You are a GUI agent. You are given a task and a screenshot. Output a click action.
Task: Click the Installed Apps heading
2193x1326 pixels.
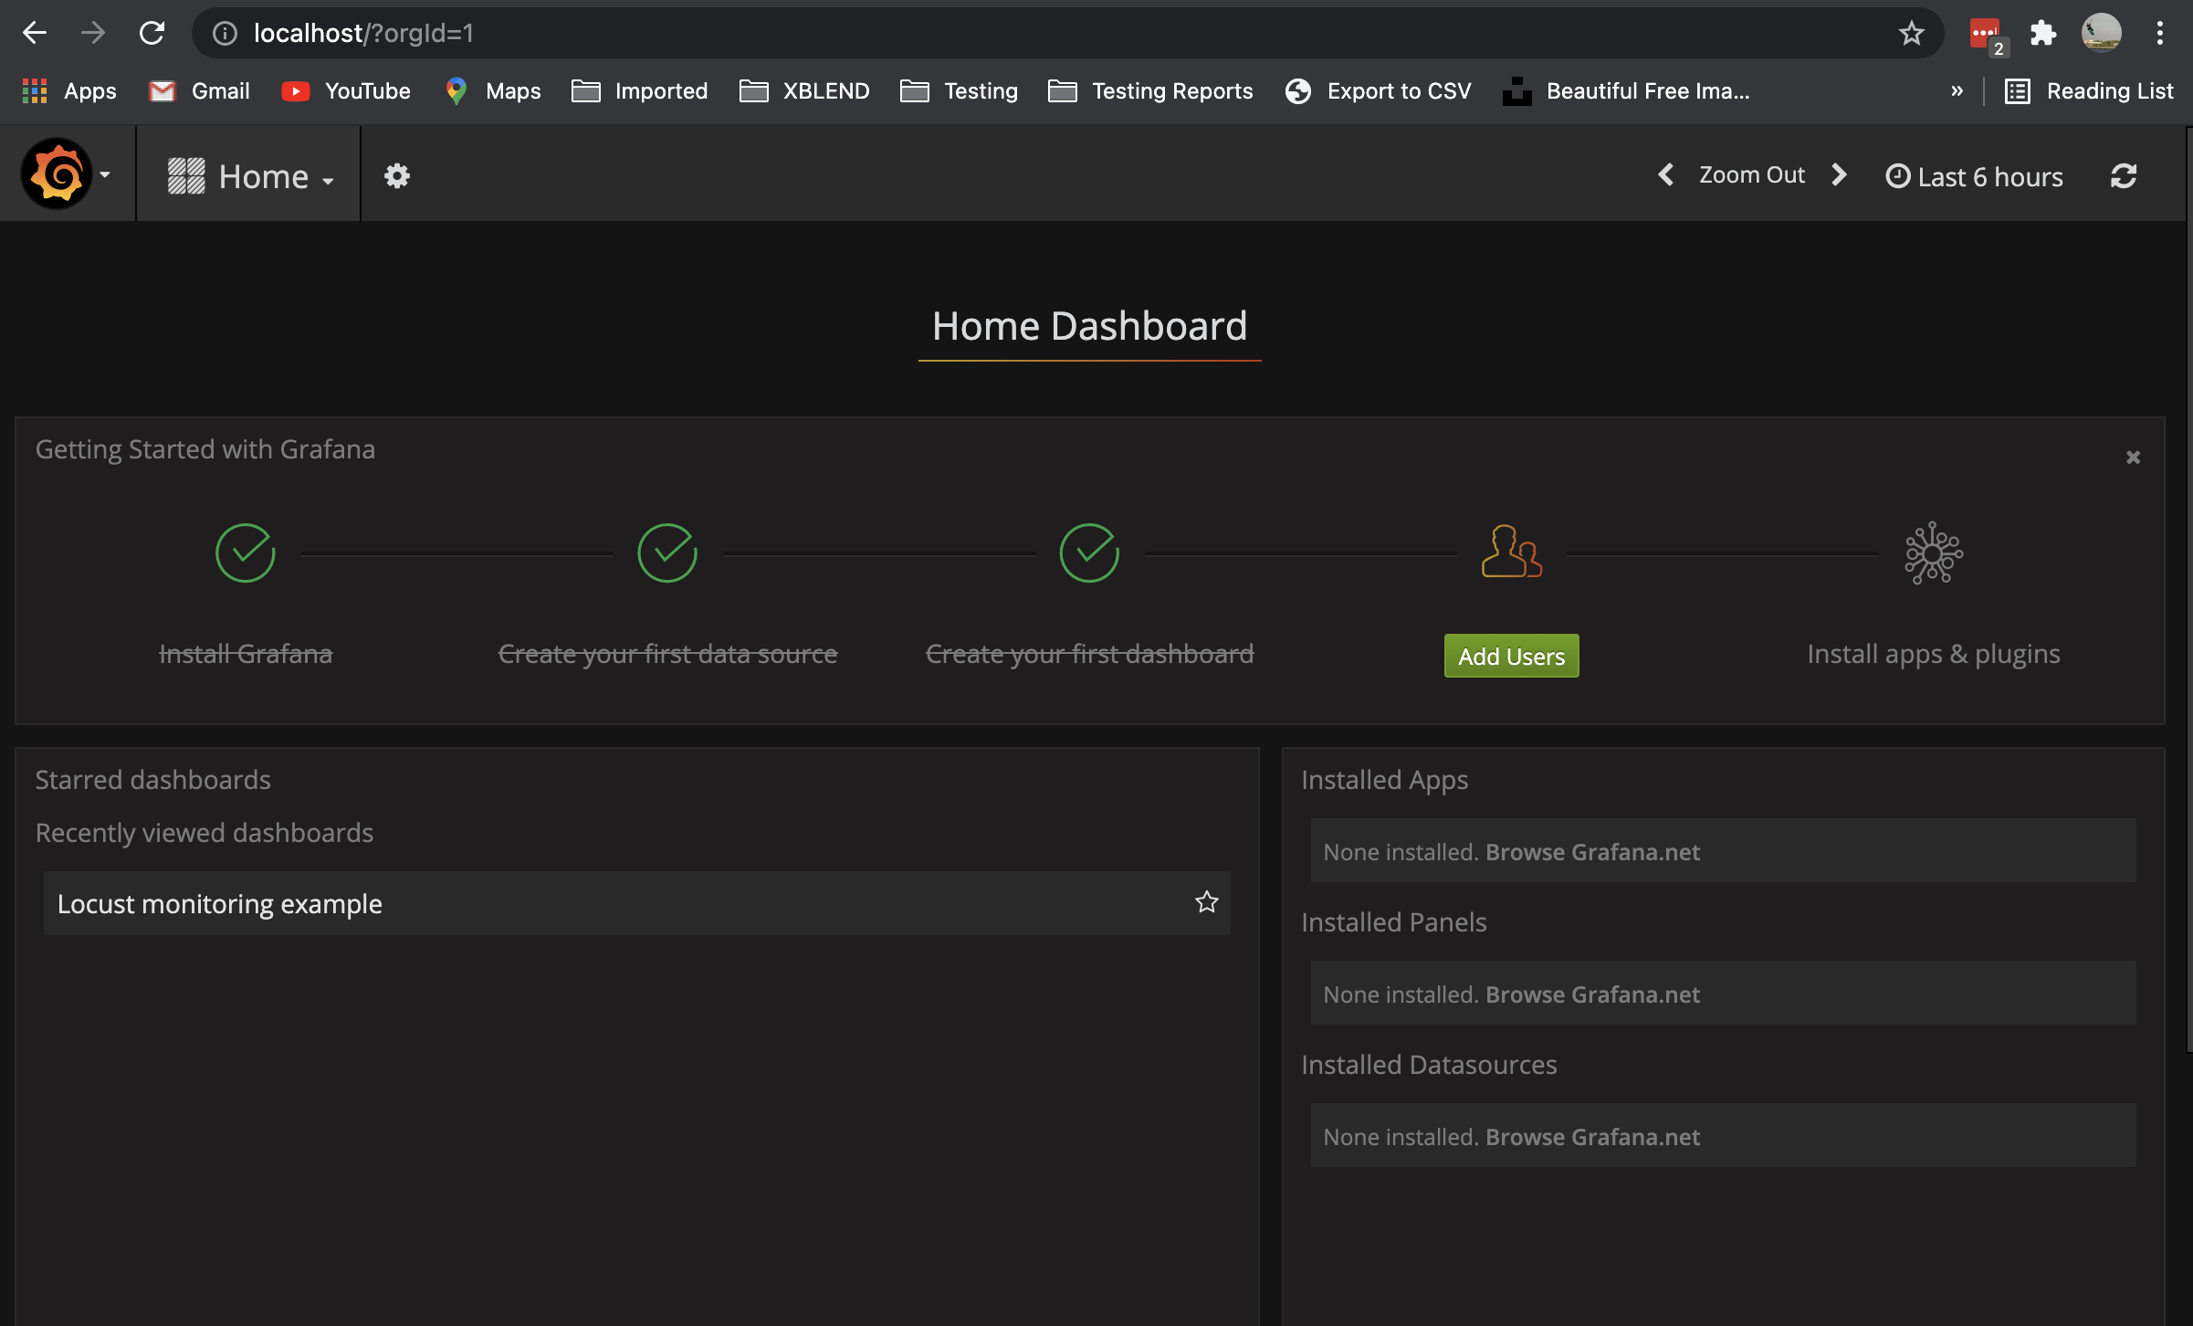click(x=1384, y=780)
